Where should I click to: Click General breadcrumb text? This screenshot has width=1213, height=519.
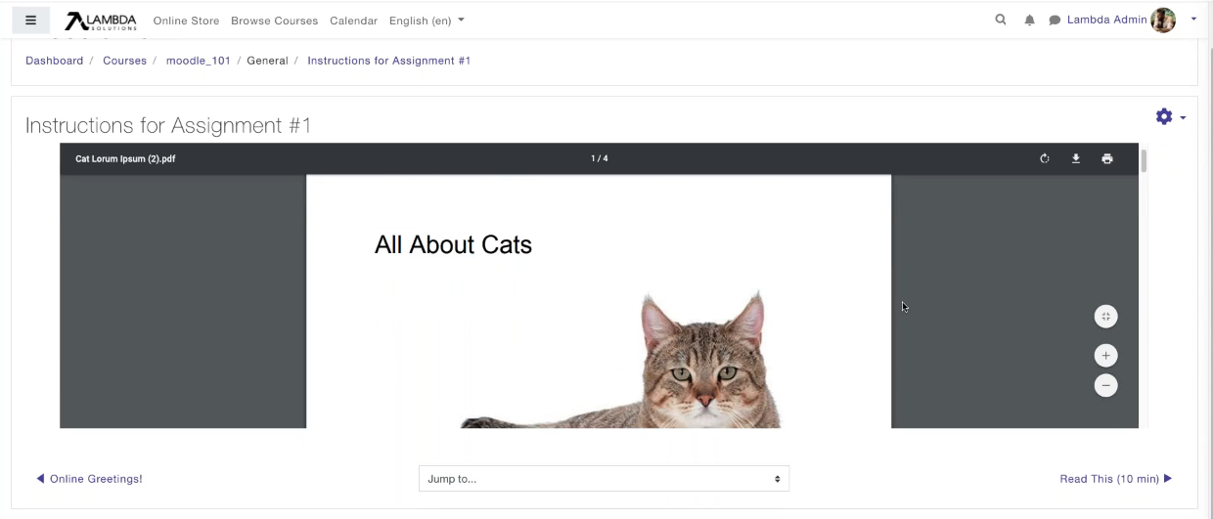point(267,61)
